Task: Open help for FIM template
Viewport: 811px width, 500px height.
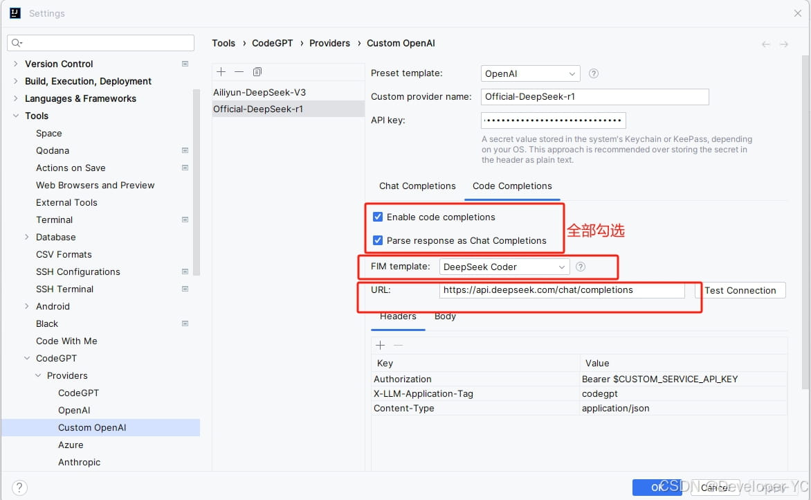Action: (581, 267)
